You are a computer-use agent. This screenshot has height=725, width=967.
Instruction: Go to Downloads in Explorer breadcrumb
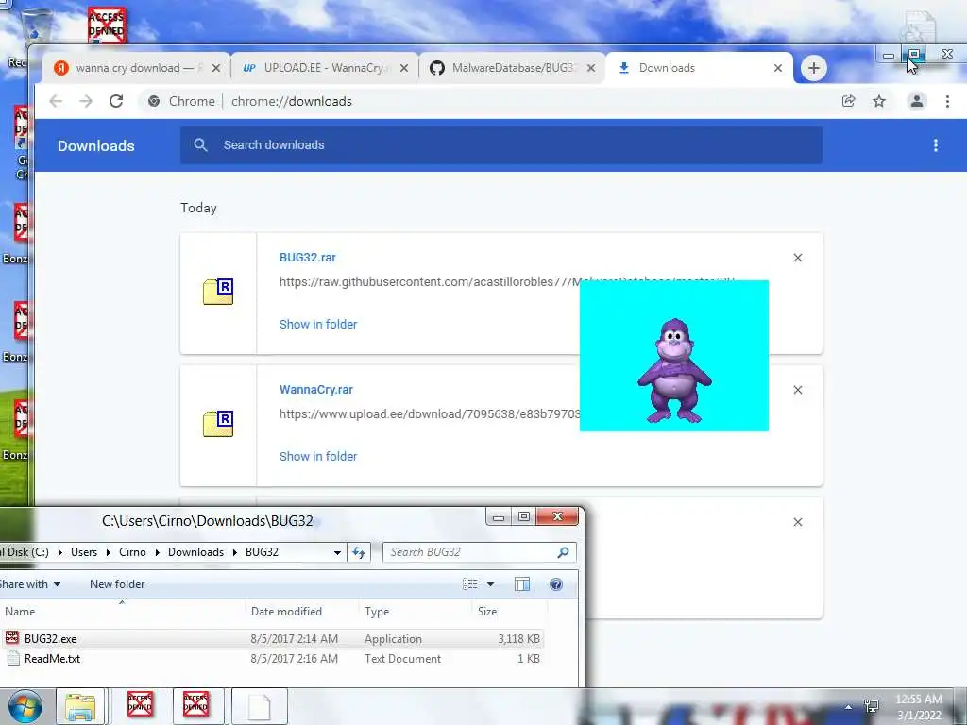point(195,552)
